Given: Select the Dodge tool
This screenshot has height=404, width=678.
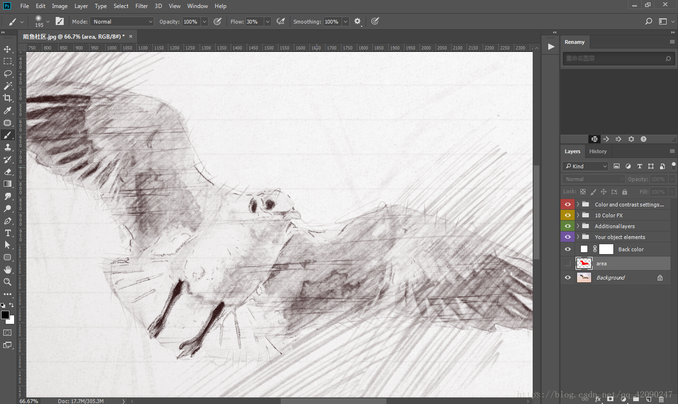Looking at the screenshot, I should (x=8, y=208).
